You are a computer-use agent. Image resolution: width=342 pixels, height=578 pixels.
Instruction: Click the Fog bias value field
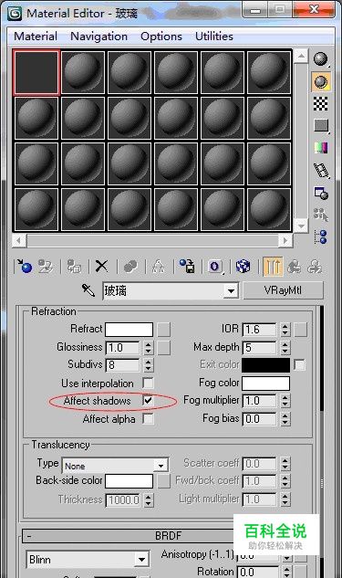pos(259,419)
